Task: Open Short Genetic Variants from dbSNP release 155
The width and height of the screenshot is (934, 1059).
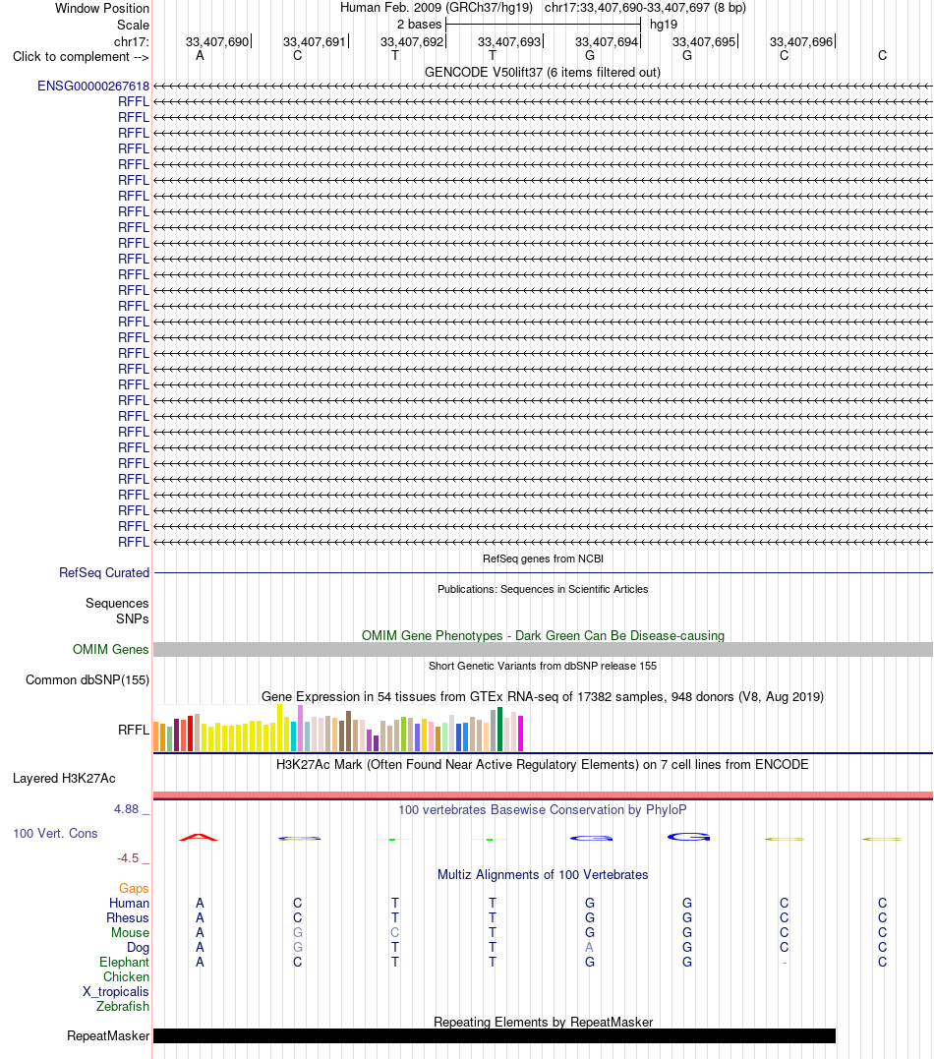Action: pyautogui.click(x=543, y=666)
